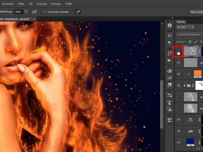Show the hidden Fe... layer

179,108
